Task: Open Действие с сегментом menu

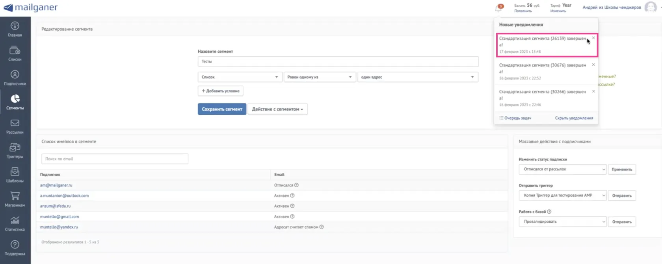Action: click(278, 109)
